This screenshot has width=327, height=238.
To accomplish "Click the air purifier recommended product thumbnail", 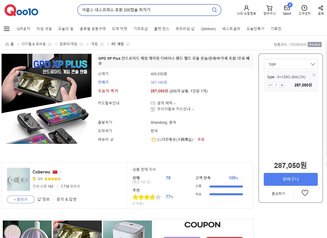I will (x=128, y=229).
